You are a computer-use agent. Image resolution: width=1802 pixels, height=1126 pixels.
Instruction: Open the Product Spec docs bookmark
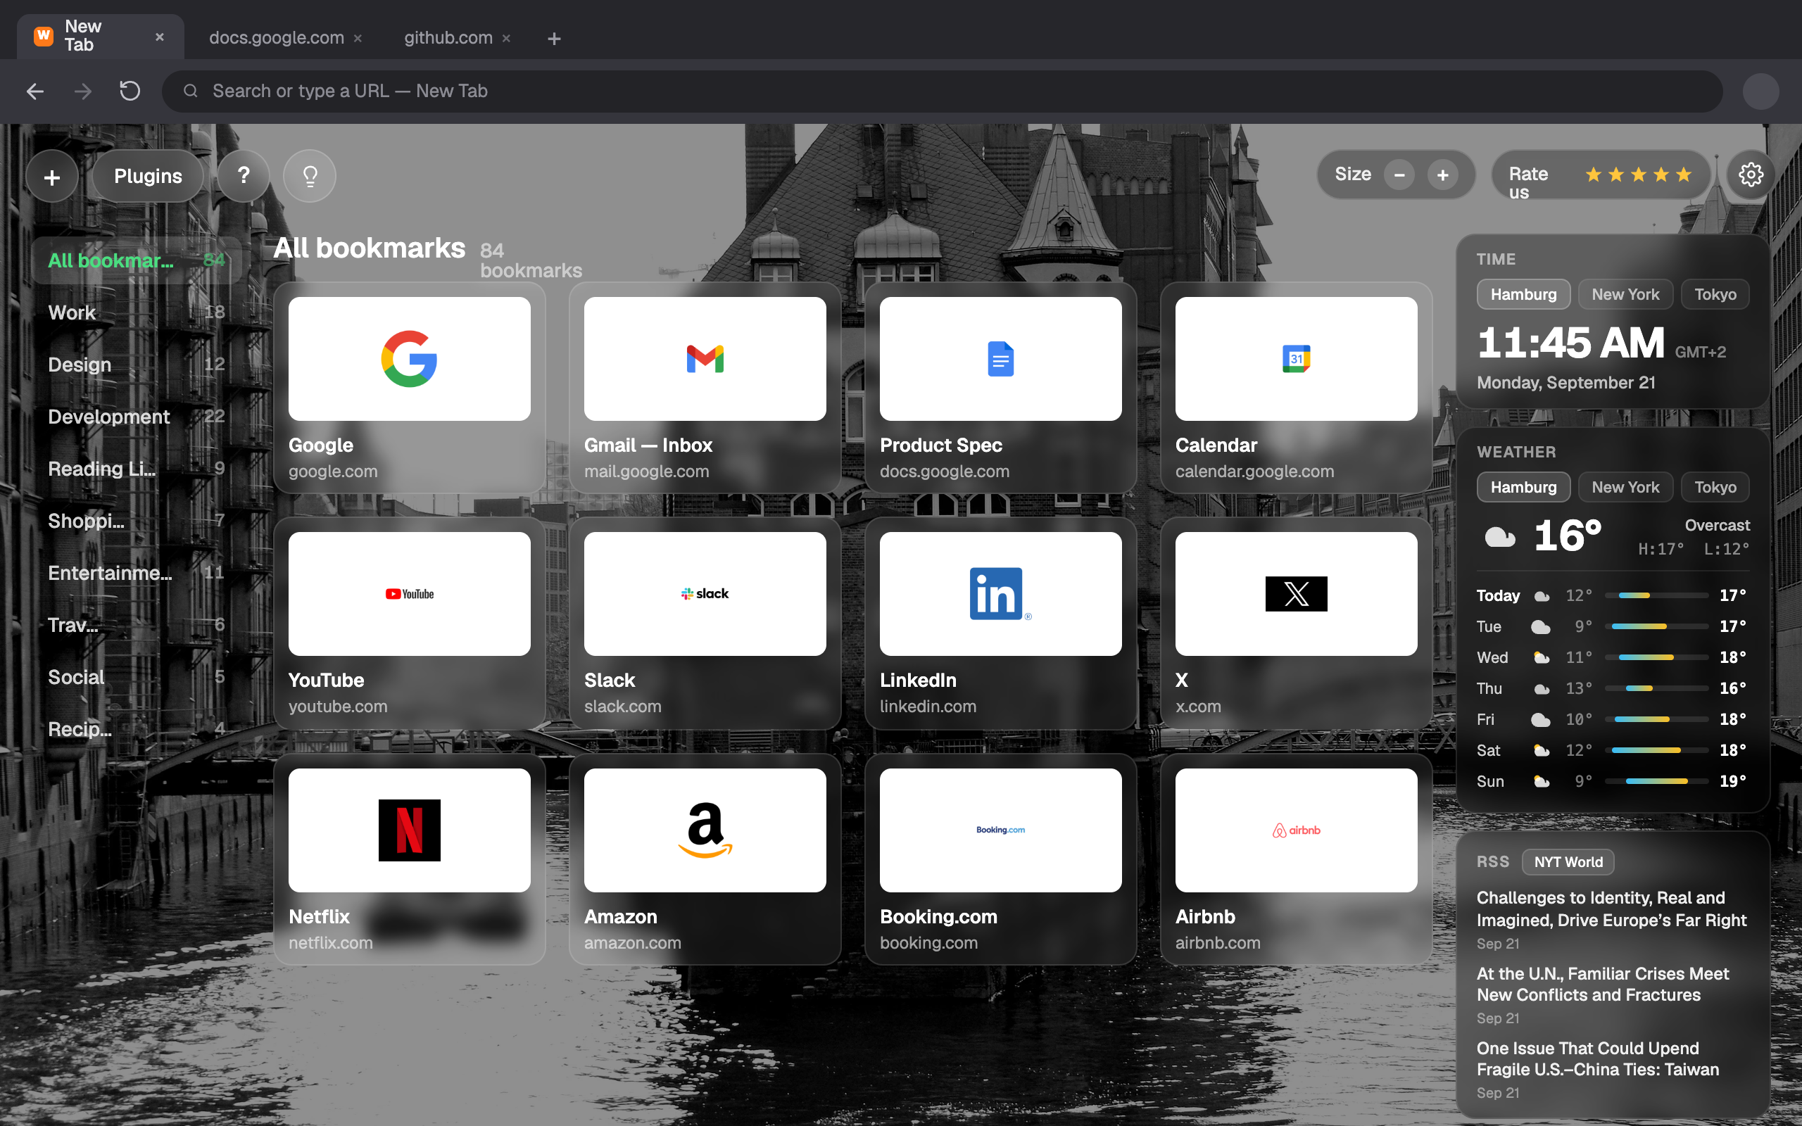click(x=1000, y=387)
